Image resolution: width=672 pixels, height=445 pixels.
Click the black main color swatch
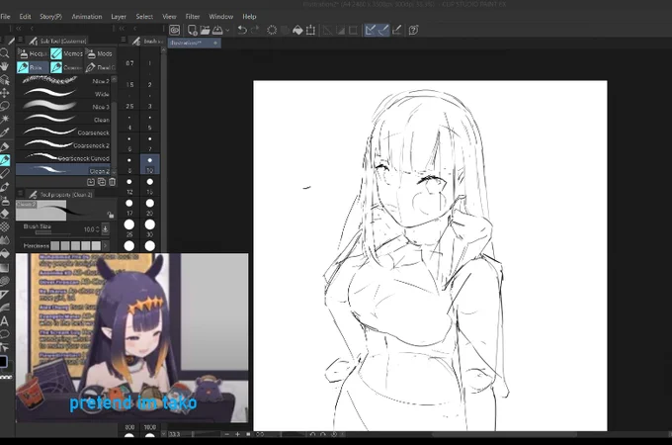coord(3,362)
